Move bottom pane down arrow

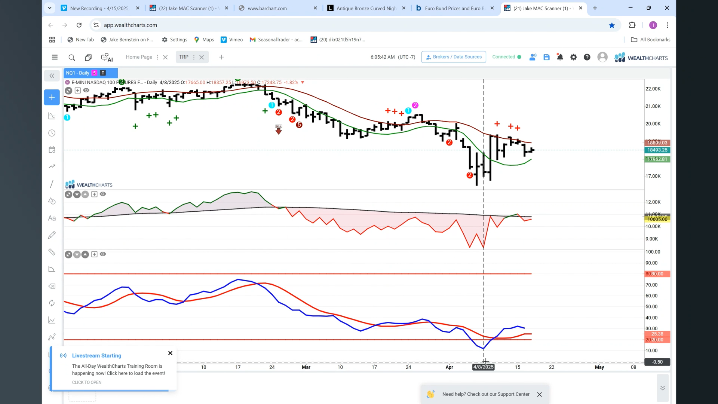[77, 255]
